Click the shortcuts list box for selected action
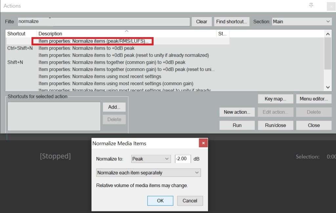This screenshot has height=213, width=336. pos(54,116)
